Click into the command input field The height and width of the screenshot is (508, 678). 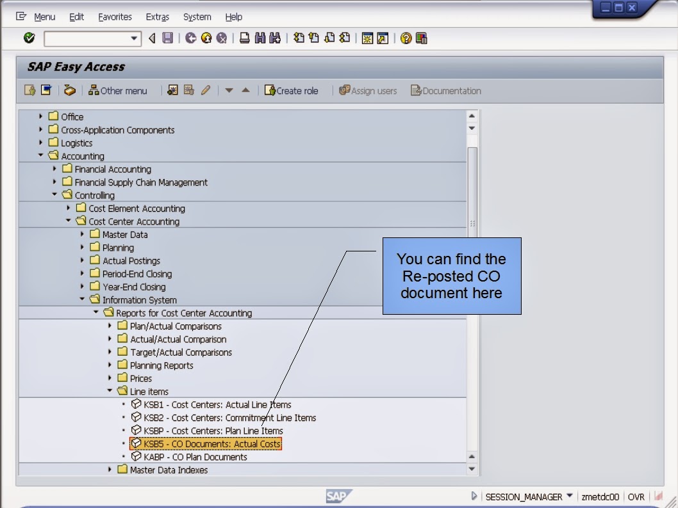tap(87, 38)
